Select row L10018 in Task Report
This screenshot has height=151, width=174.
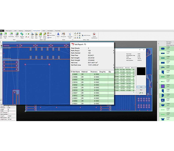[x=92, y=90]
